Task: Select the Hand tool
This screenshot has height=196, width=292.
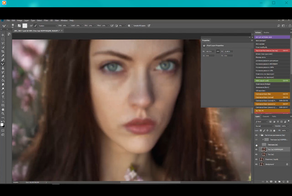Action: pos(3,109)
